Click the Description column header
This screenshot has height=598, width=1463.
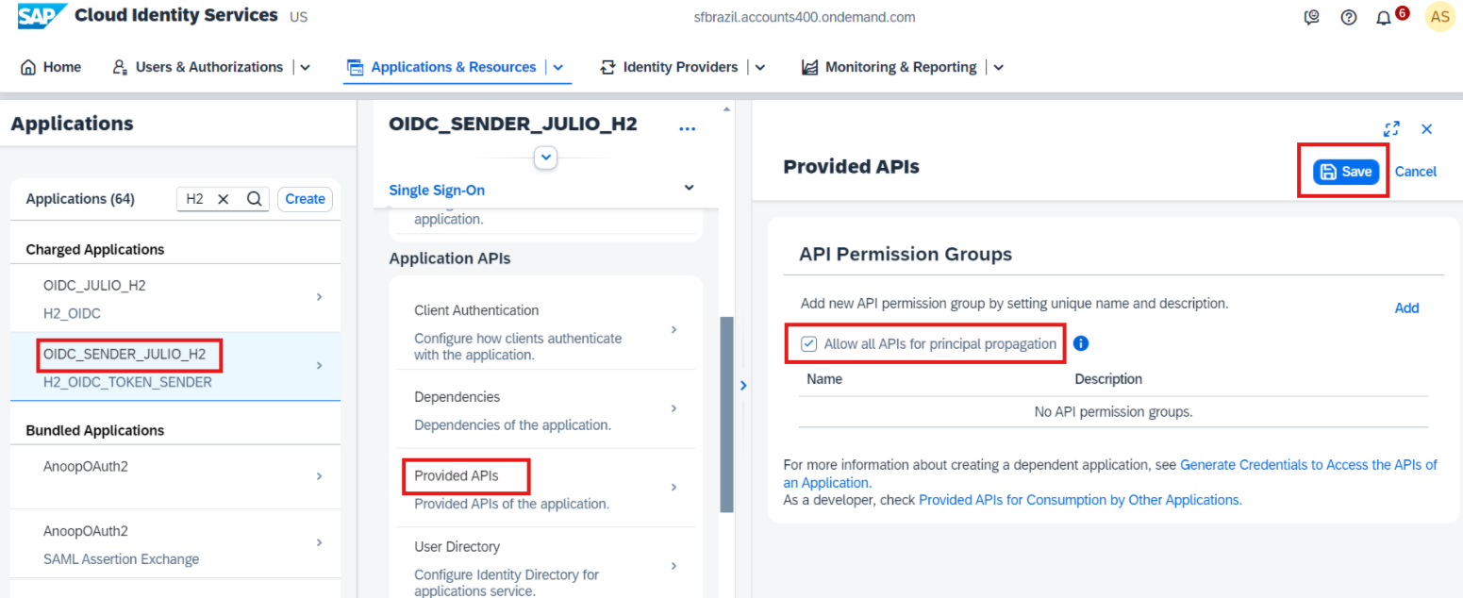(x=1108, y=379)
